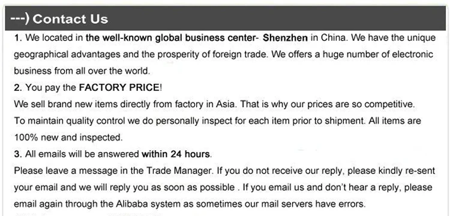
Task: Click the Contact Us header title
Action: pyautogui.click(x=70, y=19)
